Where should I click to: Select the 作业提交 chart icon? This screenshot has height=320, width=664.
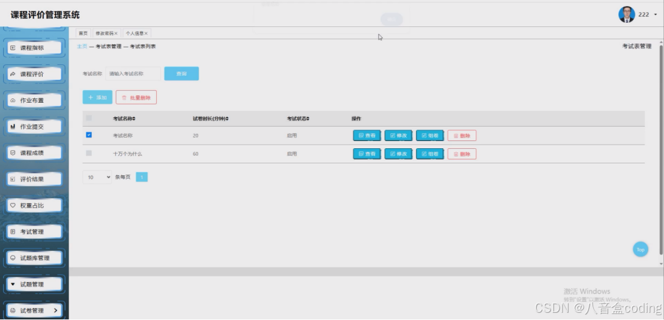click(x=13, y=127)
